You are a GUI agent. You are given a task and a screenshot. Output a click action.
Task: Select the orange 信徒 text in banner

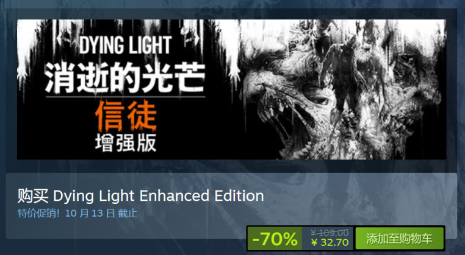pyautogui.click(x=126, y=116)
